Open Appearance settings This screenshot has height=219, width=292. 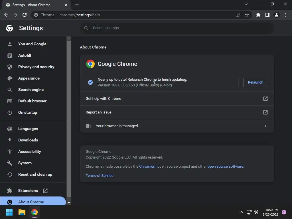coord(33,78)
